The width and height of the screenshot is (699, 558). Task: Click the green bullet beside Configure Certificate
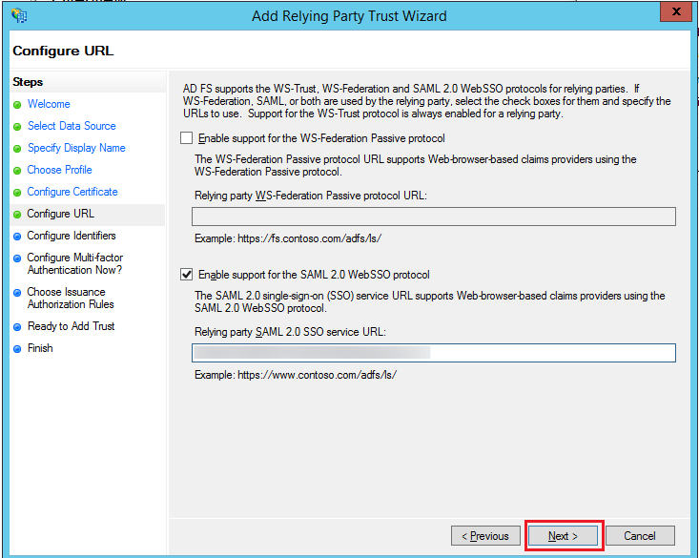pyautogui.click(x=17, y=193)
